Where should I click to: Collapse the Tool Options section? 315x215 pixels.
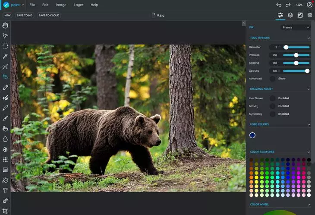(x=309, y=38)
